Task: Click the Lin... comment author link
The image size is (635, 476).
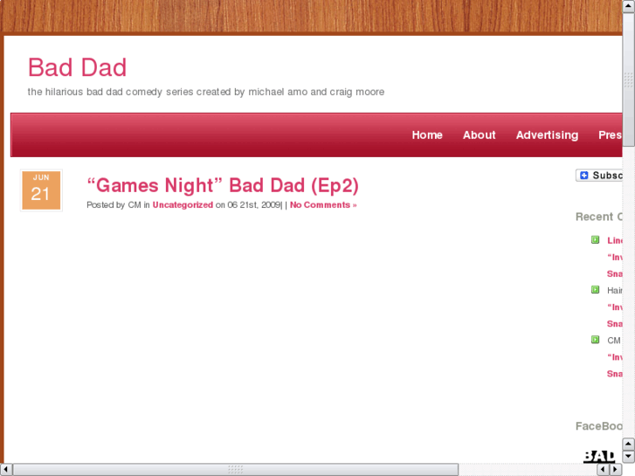Action: (x=615, y=240)
